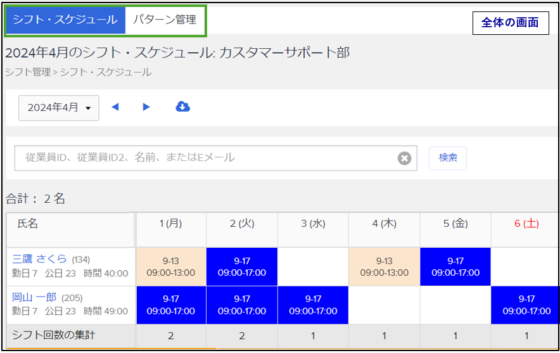Click the 氏名 column header

click(x=28, y=224)
